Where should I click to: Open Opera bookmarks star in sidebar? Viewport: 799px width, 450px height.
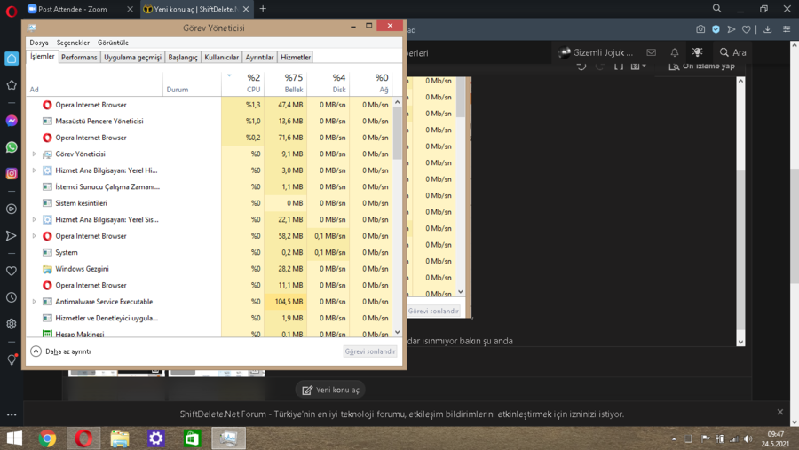(12, 85)
